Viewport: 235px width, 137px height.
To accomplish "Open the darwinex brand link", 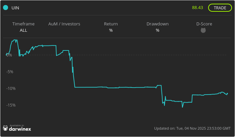I will pyautogui.click(x=20, y=129).
